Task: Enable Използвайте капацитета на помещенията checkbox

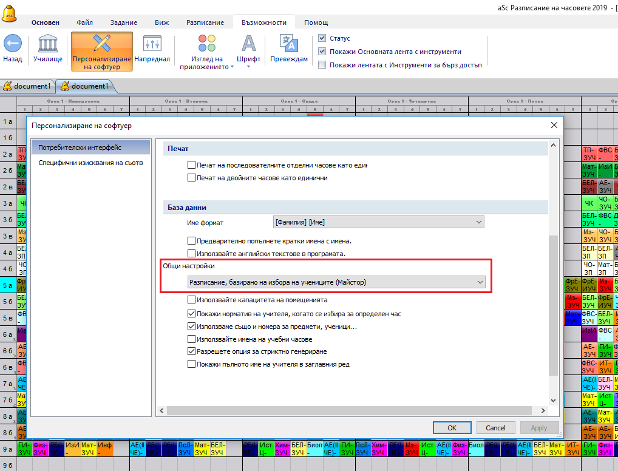Action: tap(192, 300)
